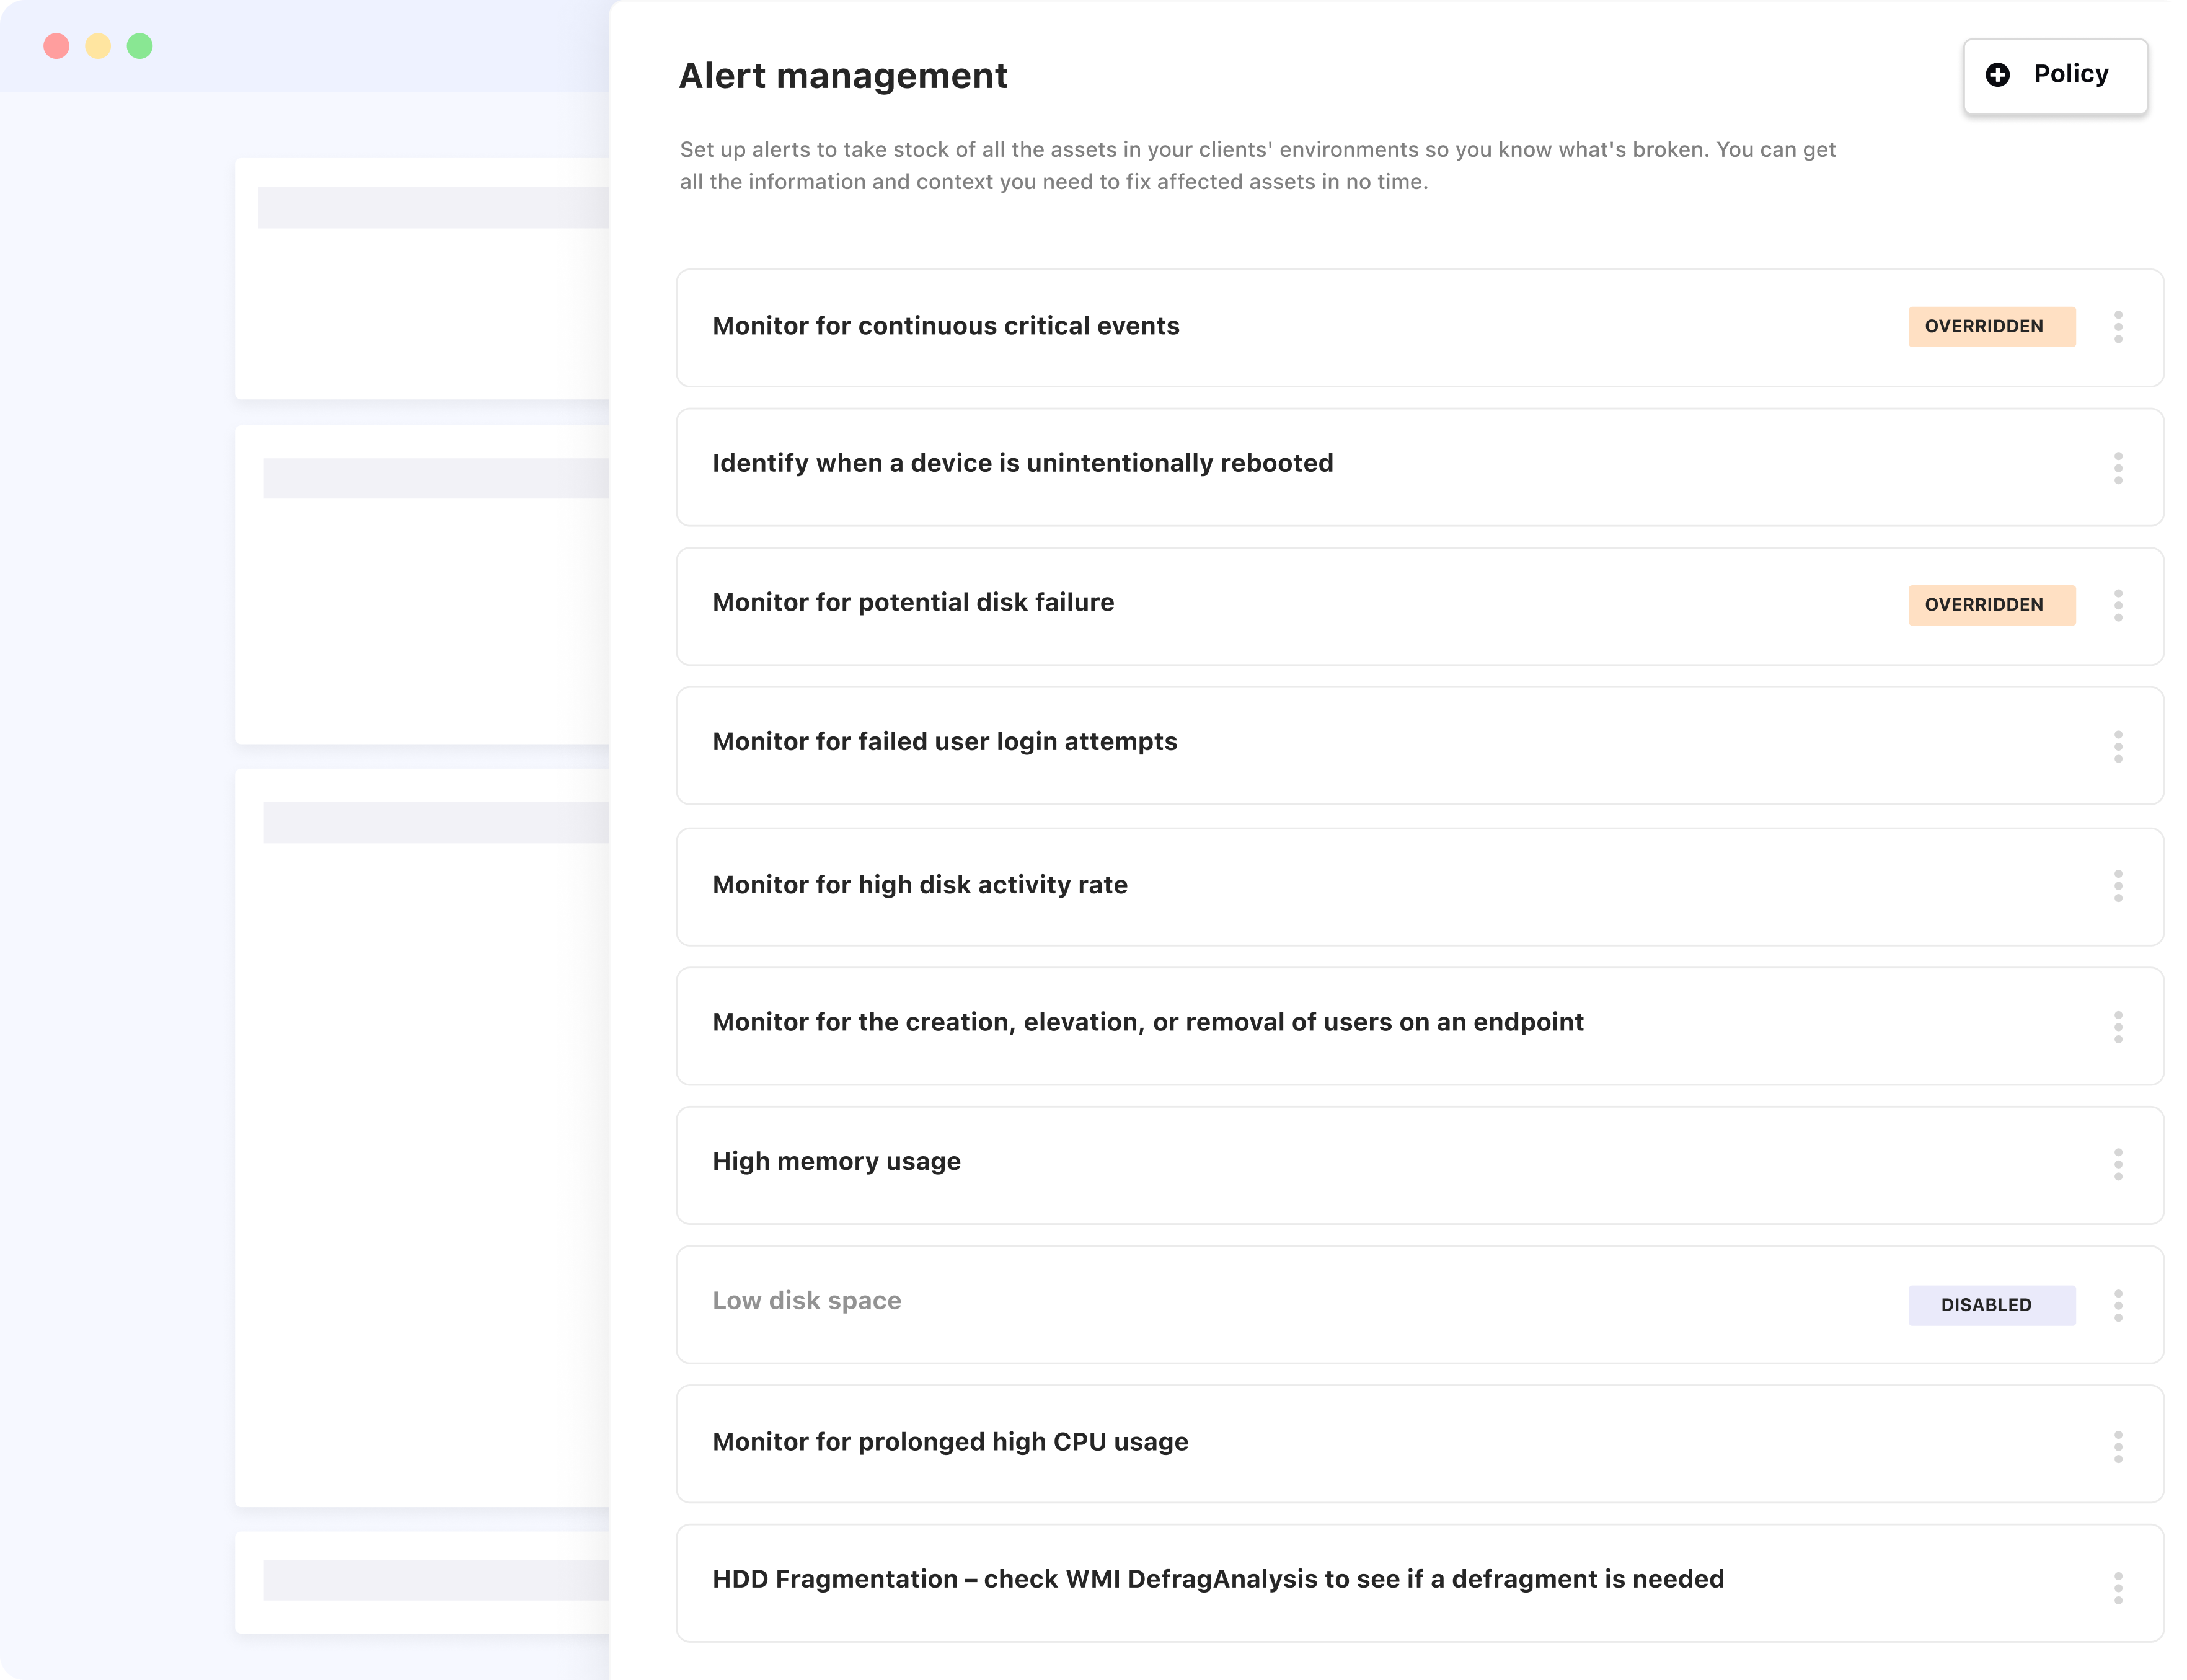Click the Policy button text

(2070, 74)
